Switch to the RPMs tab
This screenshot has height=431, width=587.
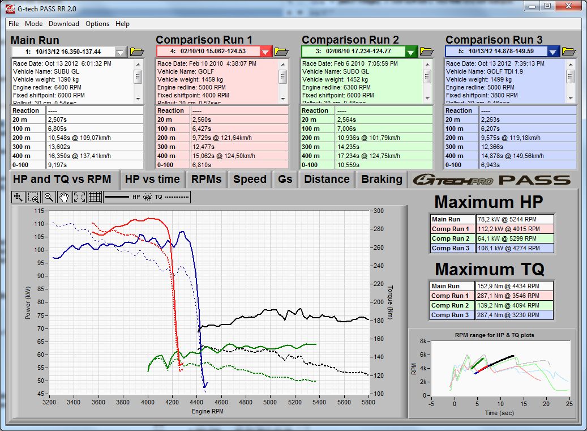point(206,180)
